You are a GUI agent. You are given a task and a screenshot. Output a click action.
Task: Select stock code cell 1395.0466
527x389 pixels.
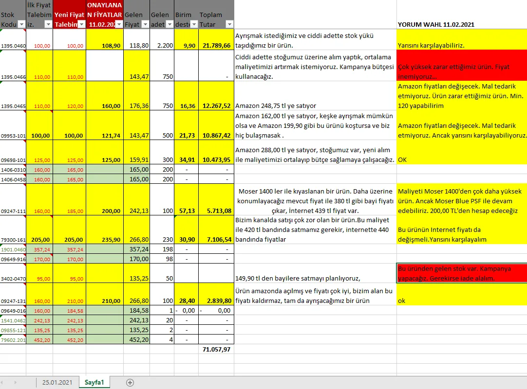[13, 66]
